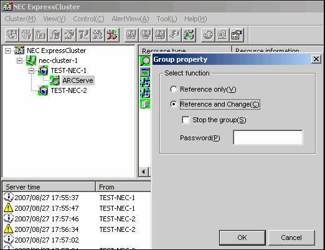
Task: Click the disk resource icon in the list
Action: click(145, 103)
